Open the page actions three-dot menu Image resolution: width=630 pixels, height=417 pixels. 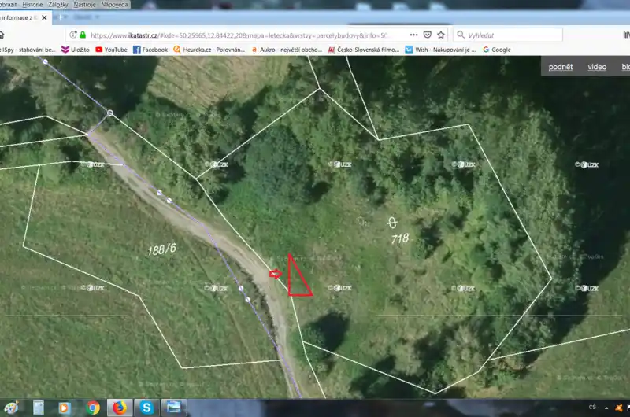coord(414,35)
